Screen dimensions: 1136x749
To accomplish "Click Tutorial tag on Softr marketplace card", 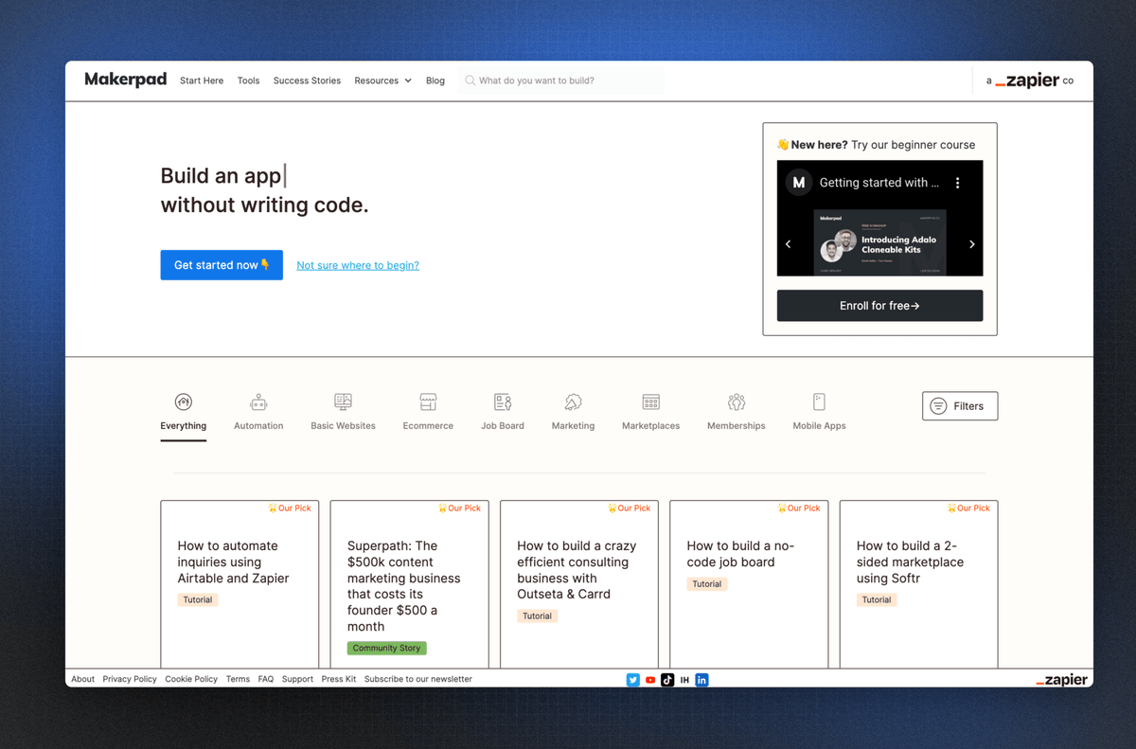I will pos(877,599).
